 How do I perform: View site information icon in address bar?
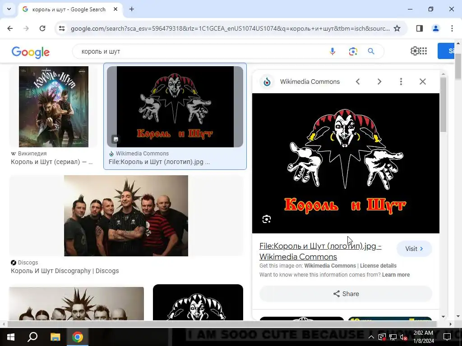click(62, 28)
